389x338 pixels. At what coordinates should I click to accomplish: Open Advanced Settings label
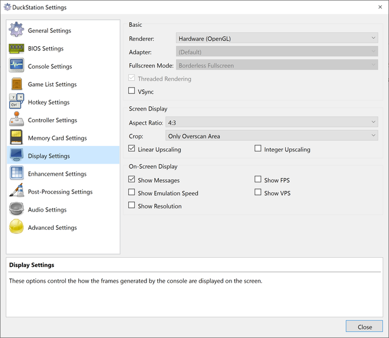tap(52, 227)
